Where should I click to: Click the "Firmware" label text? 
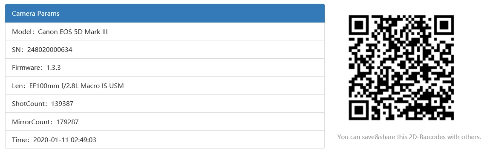tap(25, 68)
